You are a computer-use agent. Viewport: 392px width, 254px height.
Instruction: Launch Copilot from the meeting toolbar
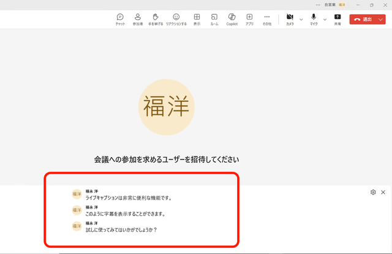tap(232, 19)
